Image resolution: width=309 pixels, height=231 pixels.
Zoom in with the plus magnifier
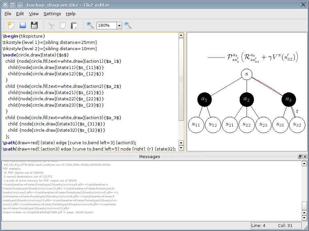[x=90, y=25]
